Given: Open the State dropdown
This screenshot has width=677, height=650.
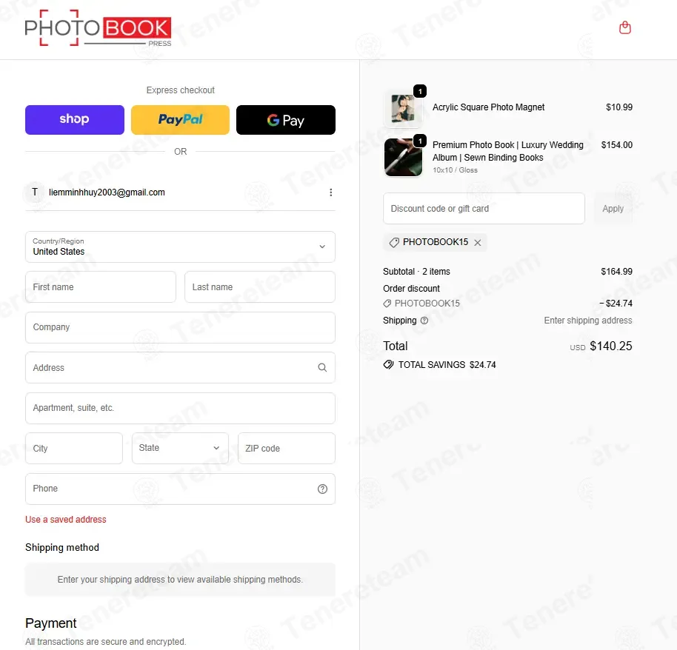Looking at the screenshot, I should [x=180, y=449].
